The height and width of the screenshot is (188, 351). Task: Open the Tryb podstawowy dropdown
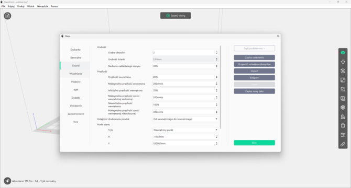[x=254, y=49]
